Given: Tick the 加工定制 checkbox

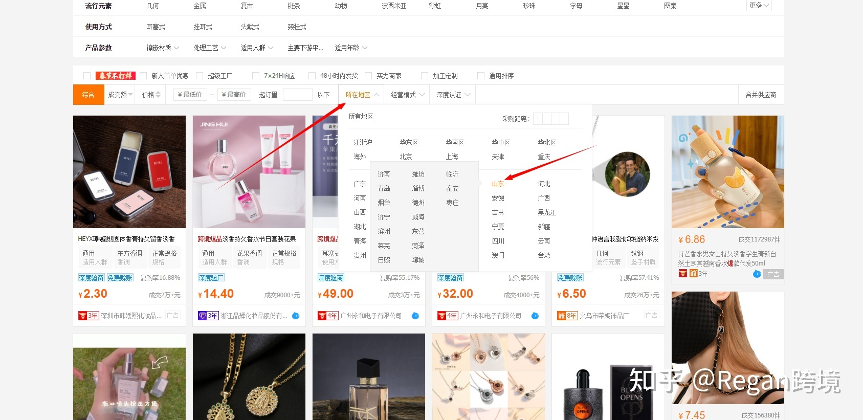Looking at the screenshot, I should [x=425, y=76].
